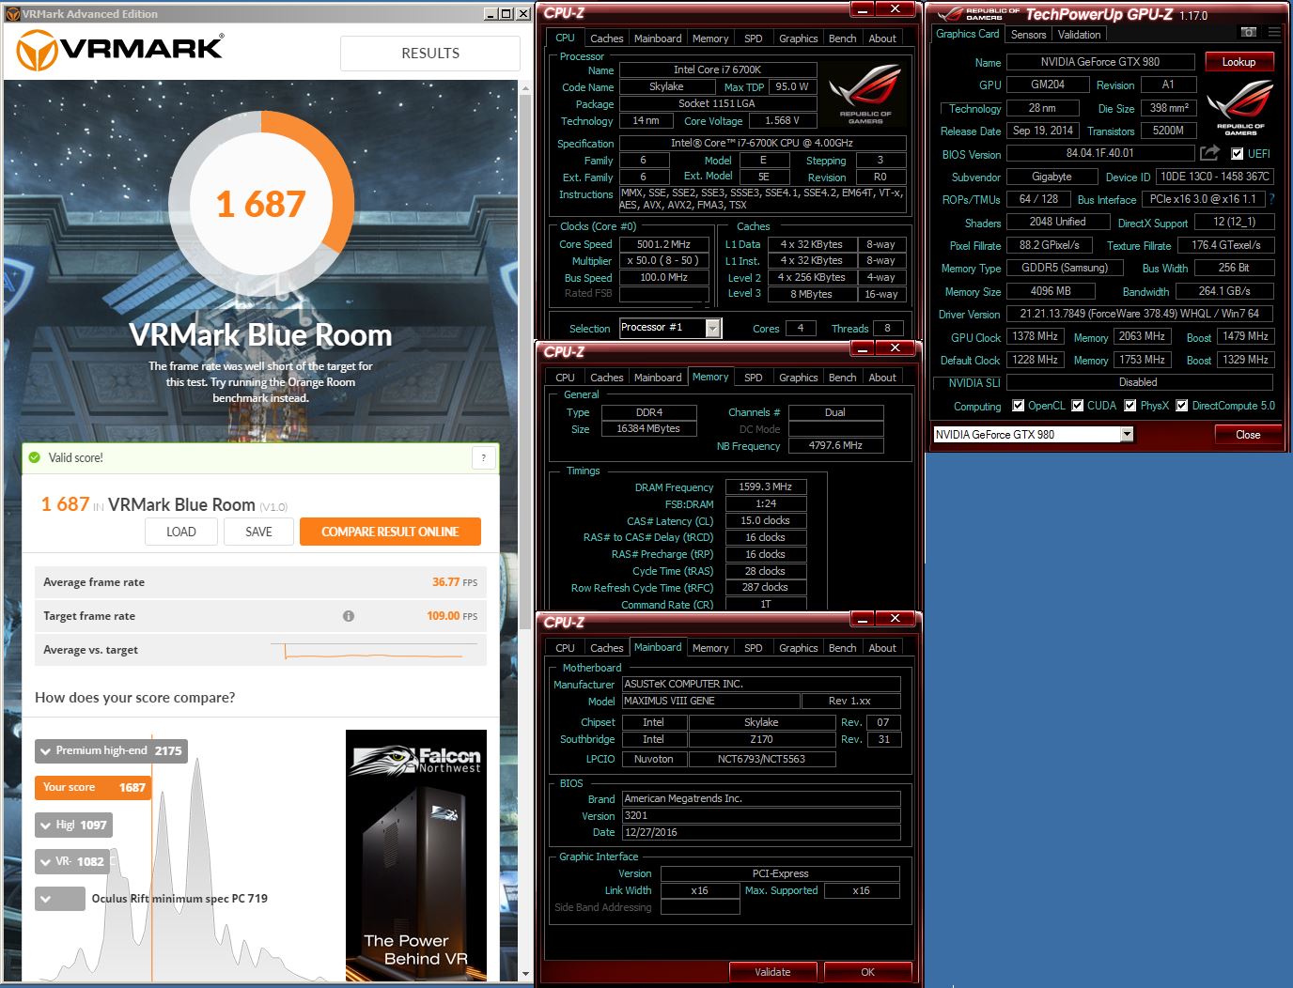Click the Driver Version field in GPU-Z
The width and height of the screenshot is (1293, 988).
coord(1139,314)
